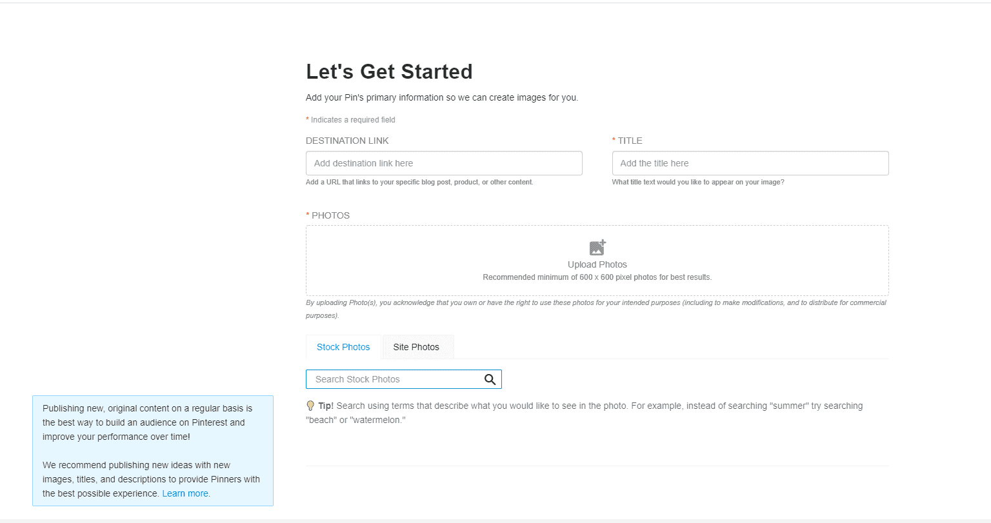This screenshot has height=523, width=991.
Task: Click the magnifying glass search icon
Action: pyautogui.click(x=490, y=379)
